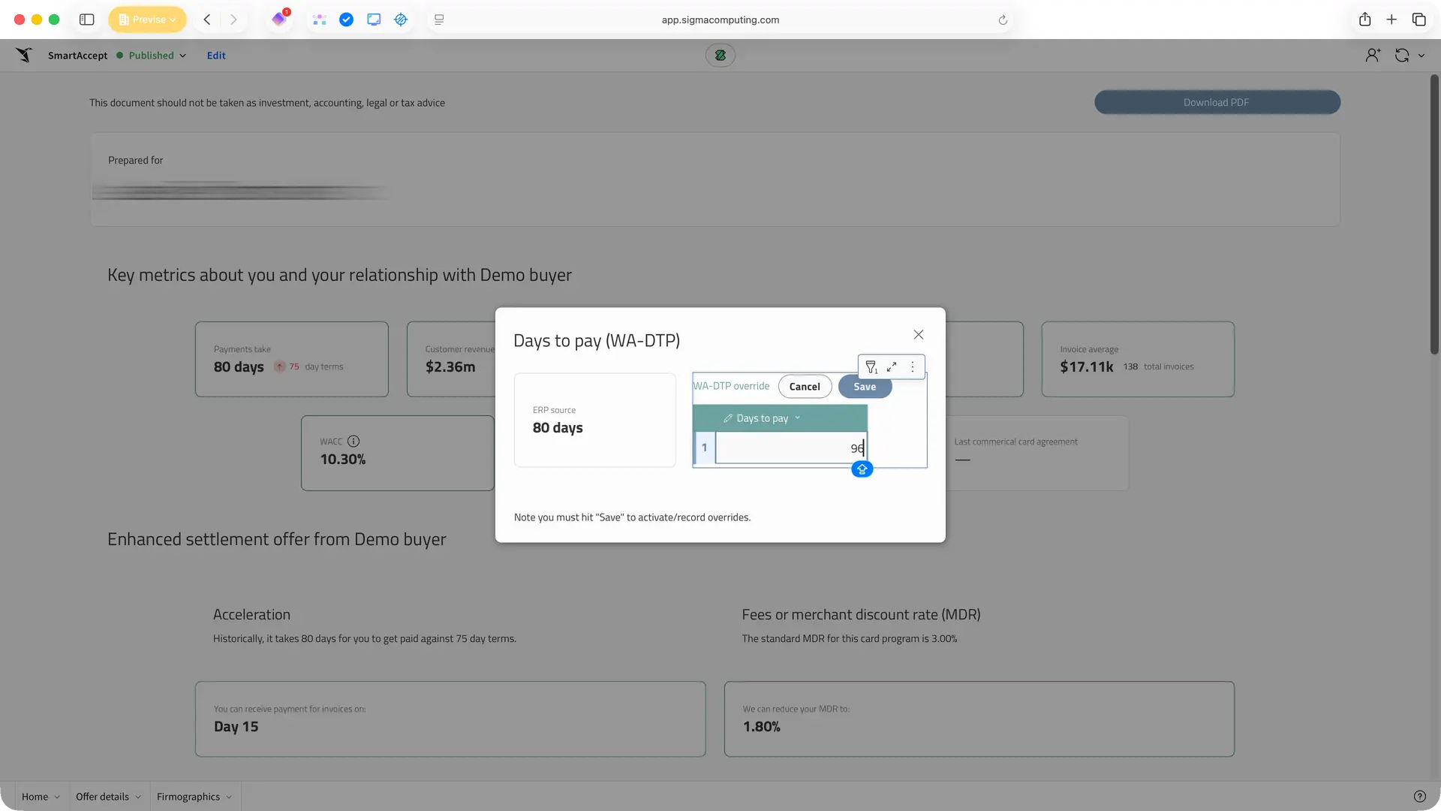Cancel the WA-DTP override entry
1441x811 pixels.
tap(804, 387)
